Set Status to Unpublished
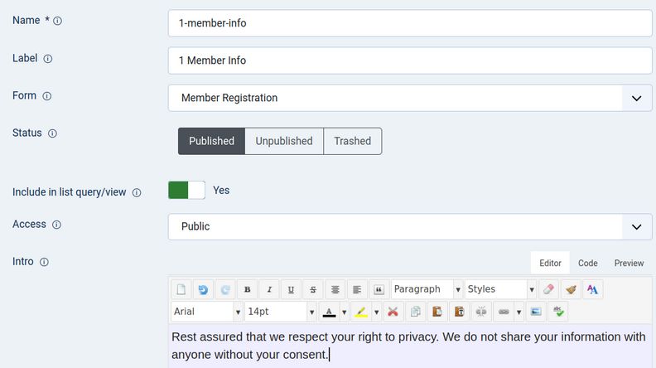Viewport: 656px width, 368px height. coord(283,141)
